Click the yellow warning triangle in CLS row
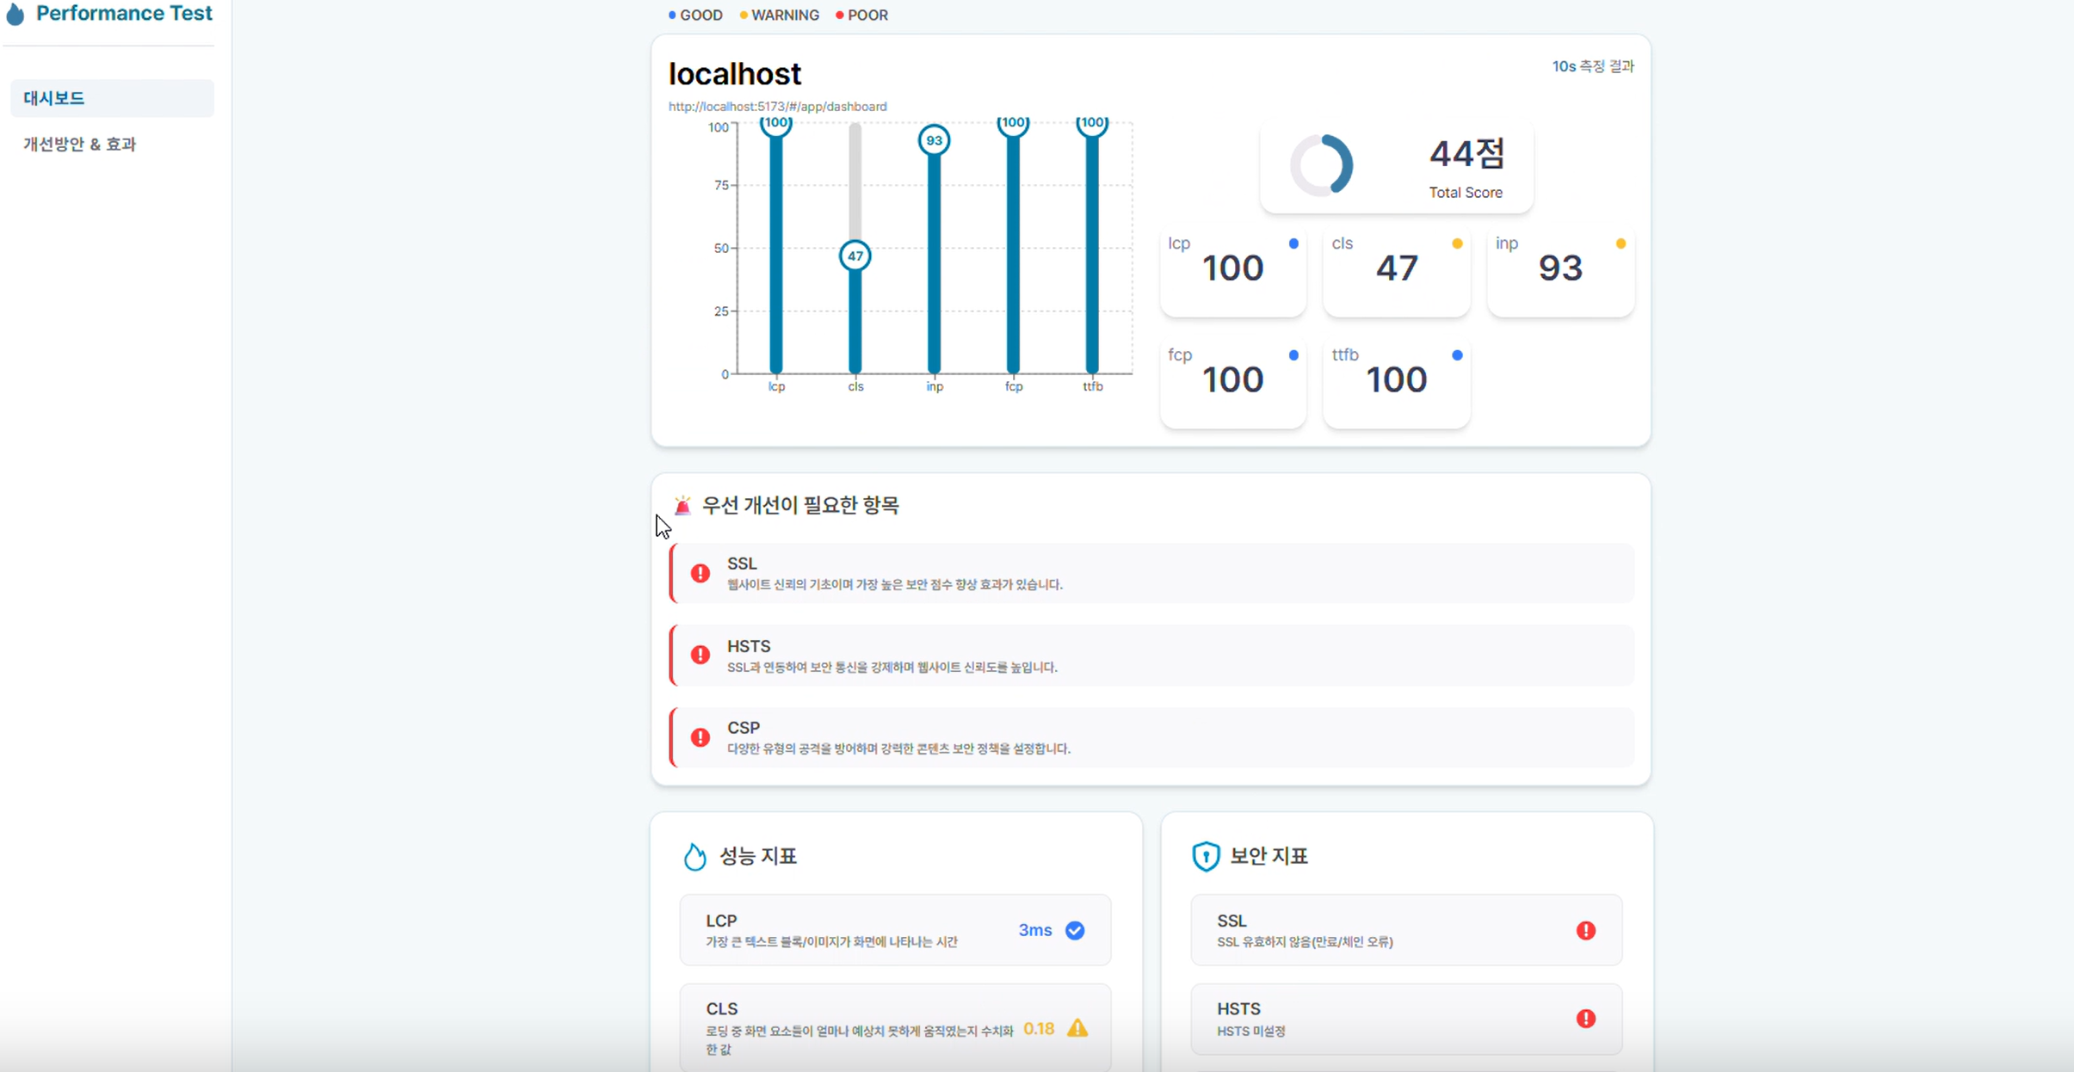The width and height of the screenshot is (2074, 1072). pyautogui.click(x=1077, y=1029)
